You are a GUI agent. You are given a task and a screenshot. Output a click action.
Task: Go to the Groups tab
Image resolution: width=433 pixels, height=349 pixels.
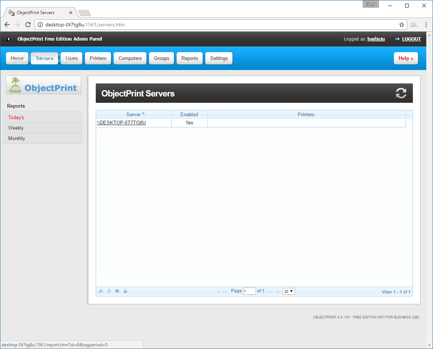(x=162, y=58)
